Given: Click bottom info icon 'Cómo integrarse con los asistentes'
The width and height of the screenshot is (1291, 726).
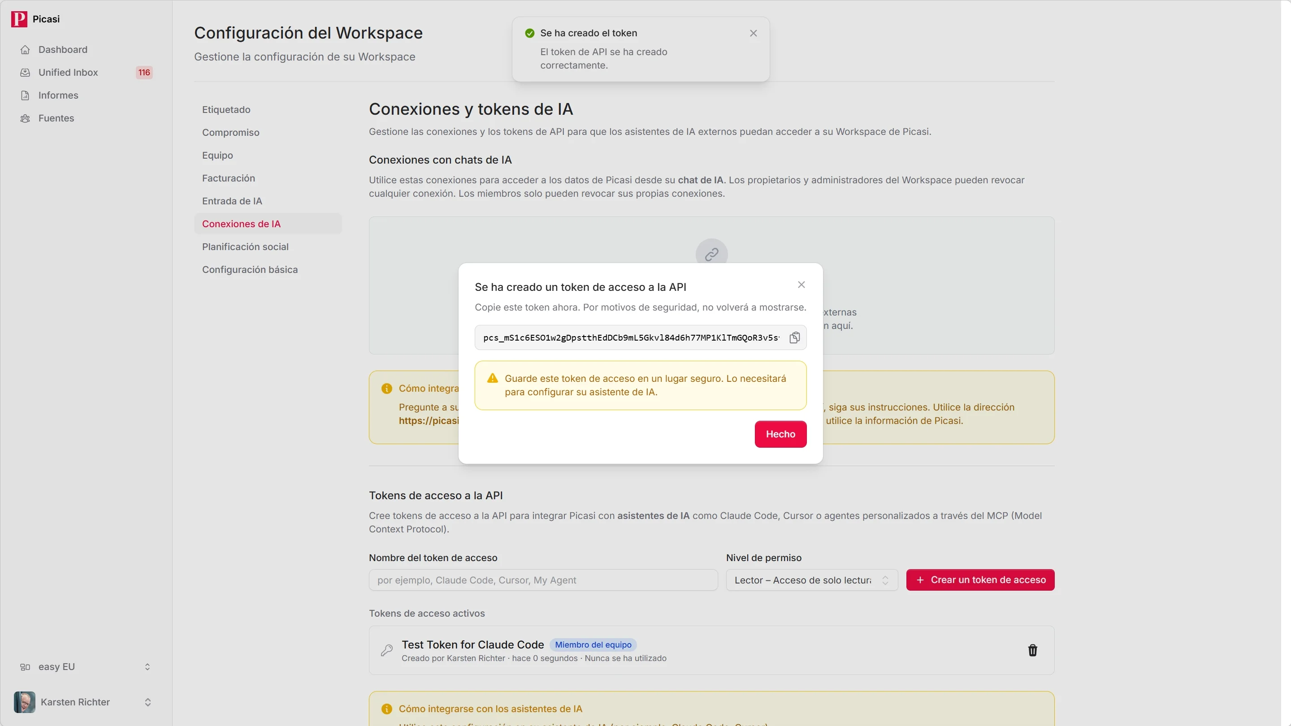Looking at the screenshot, I should pos(386,709).
